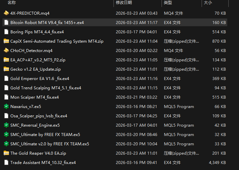
Task: Click the CapiX zip folder icon
Action: point(6,41)
